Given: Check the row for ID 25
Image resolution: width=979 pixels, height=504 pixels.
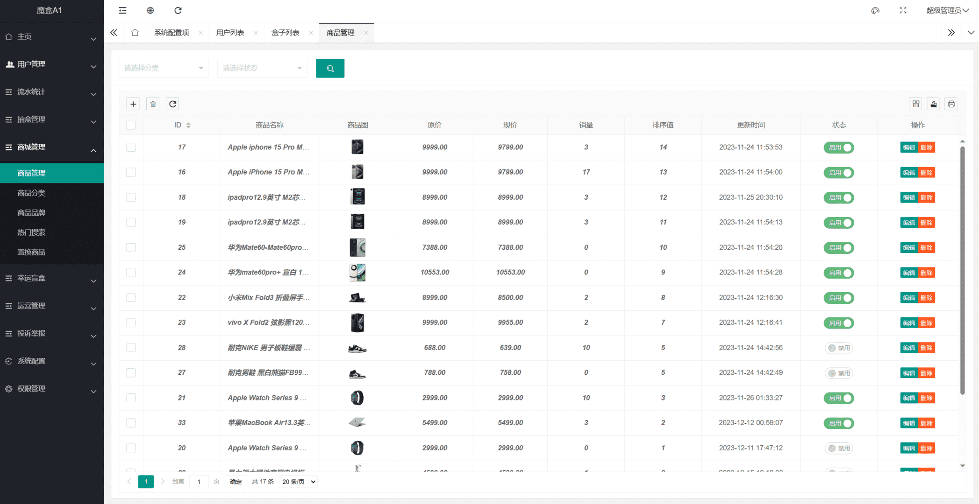Looking at the screenshot, I should tap(131, 247).
